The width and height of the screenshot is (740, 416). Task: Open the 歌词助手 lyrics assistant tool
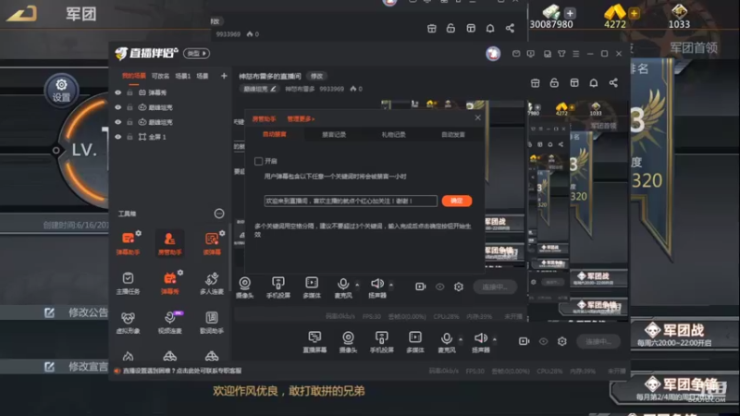212,323
